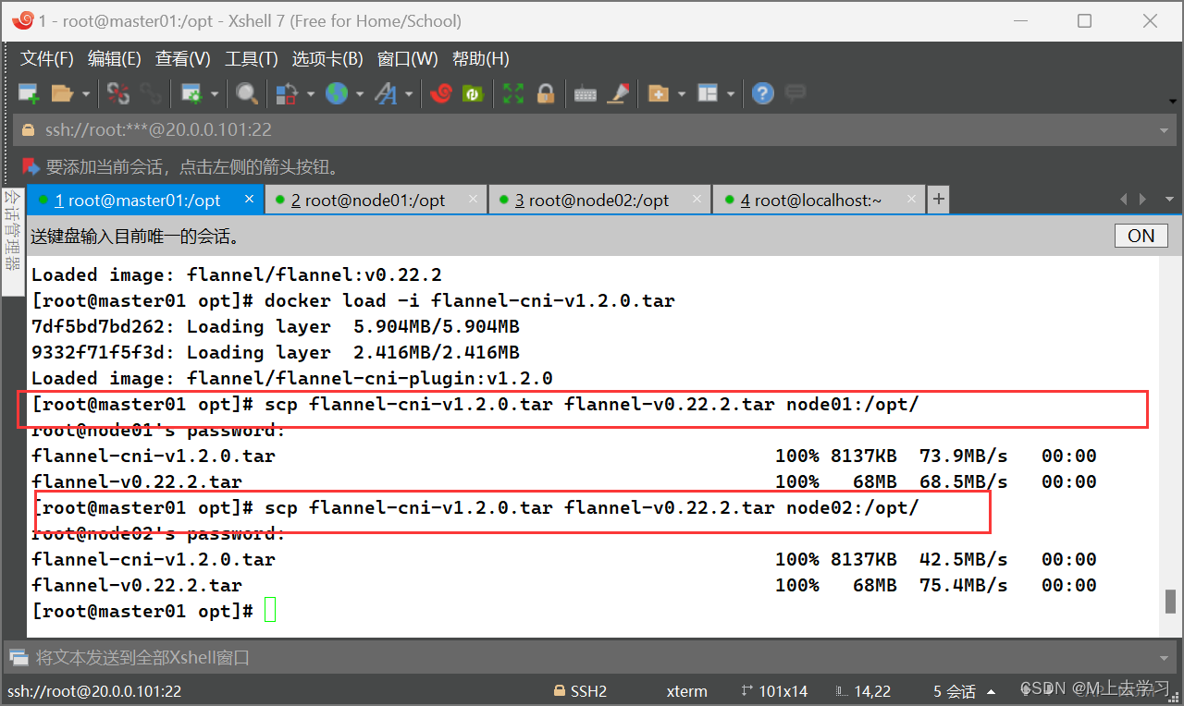Screen dimensions: 1184x706
Task: Click the terminal vertical scrollbar thumb
Action: click(x=1170, y=601)
